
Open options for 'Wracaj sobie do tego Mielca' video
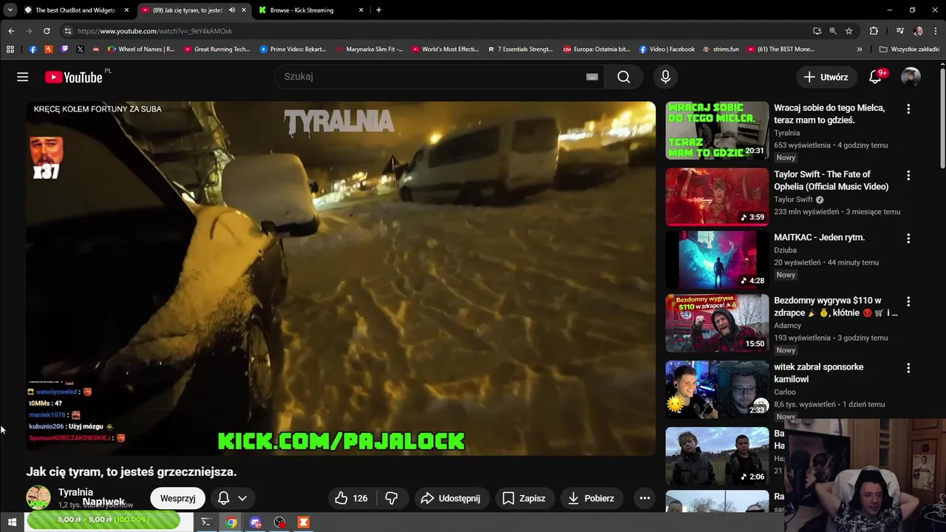coord(908,109)
